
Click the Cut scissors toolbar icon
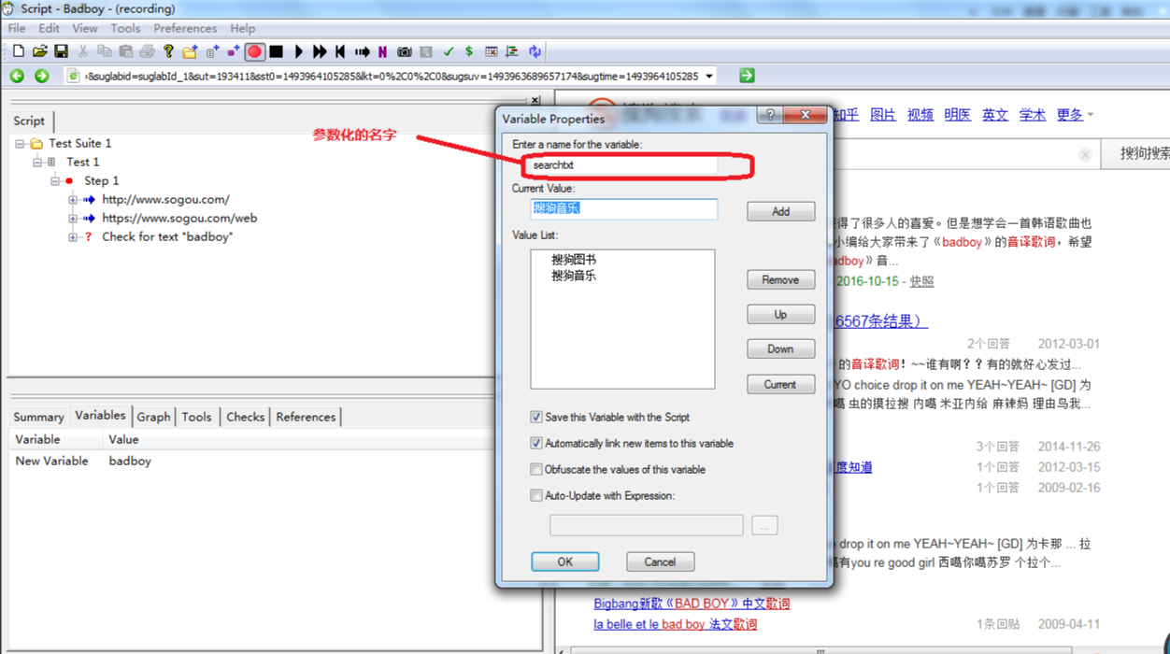(x=83, y=51)
